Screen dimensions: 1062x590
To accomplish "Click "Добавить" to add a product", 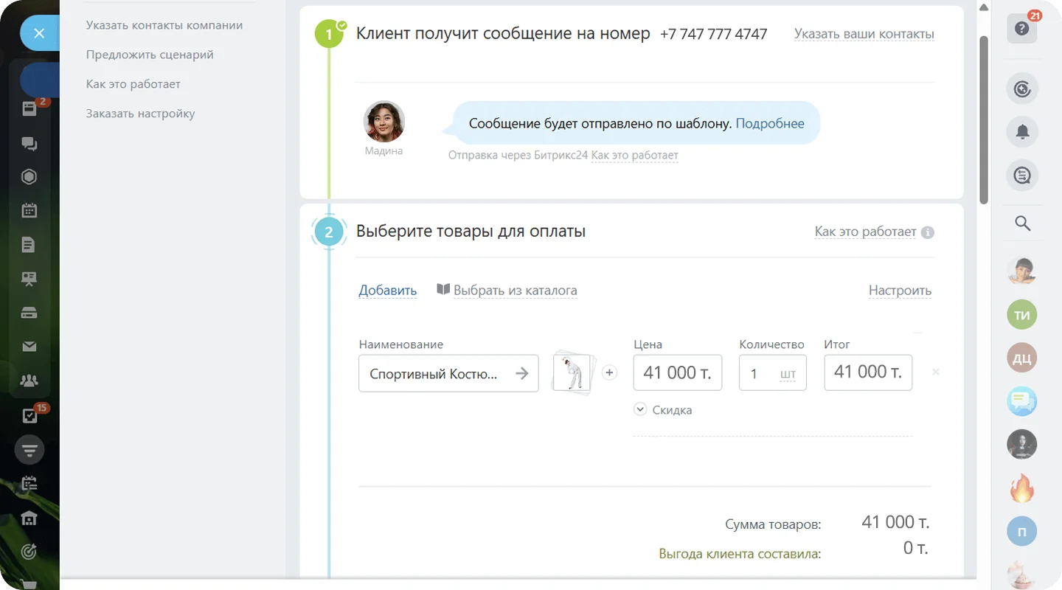I will (x=388, y=291).
